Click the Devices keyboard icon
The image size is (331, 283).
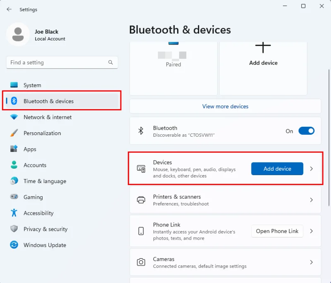(x=141, y=169)
